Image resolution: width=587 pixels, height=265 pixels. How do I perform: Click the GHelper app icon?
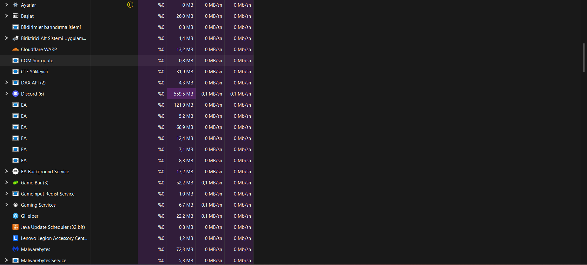pos(15,216)
